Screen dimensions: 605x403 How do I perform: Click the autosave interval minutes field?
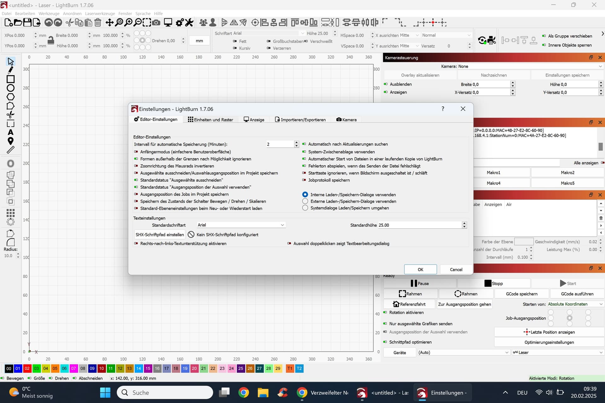tap(280, 144)
